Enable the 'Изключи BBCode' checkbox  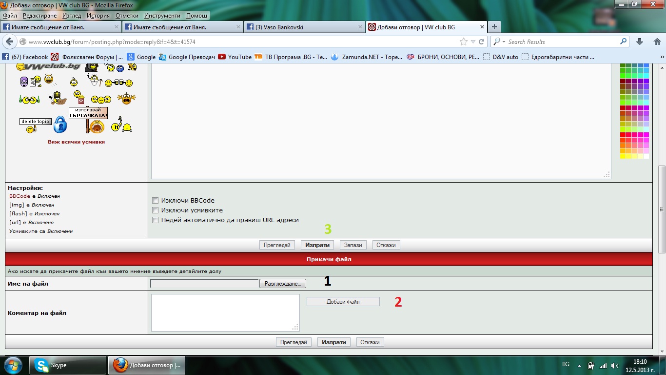point(156,200)
